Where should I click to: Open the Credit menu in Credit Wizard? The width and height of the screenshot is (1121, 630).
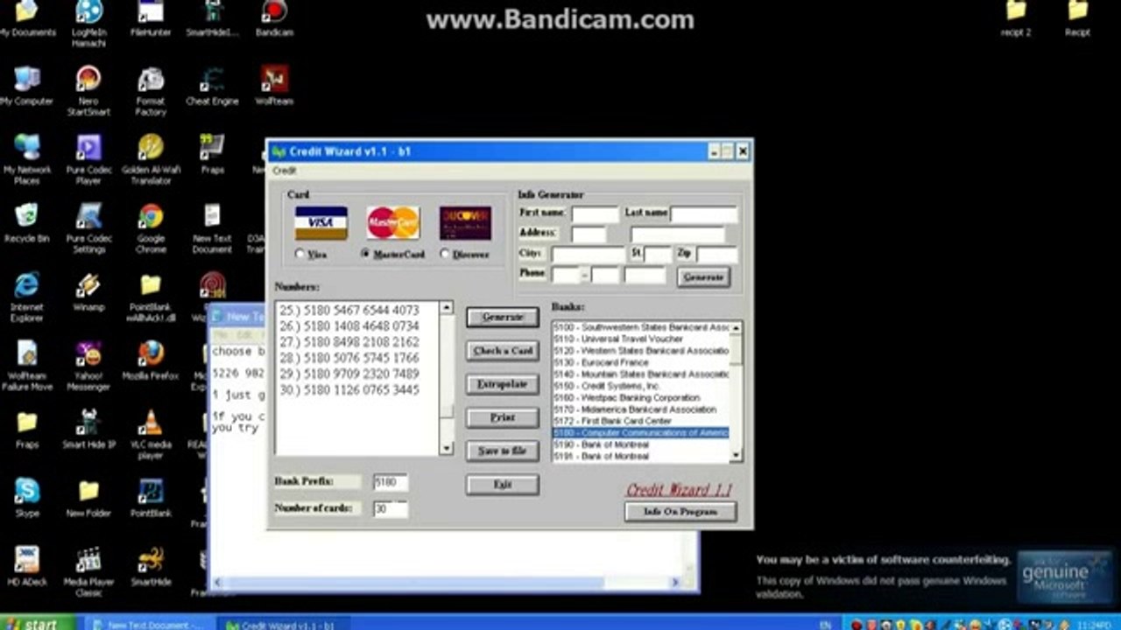point(285,171)
